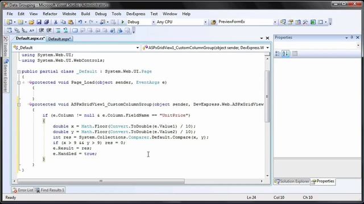This screenshot has width=364, height=204.
Task: Collapse the Page_Load method outline
Action: pos(19,83)
